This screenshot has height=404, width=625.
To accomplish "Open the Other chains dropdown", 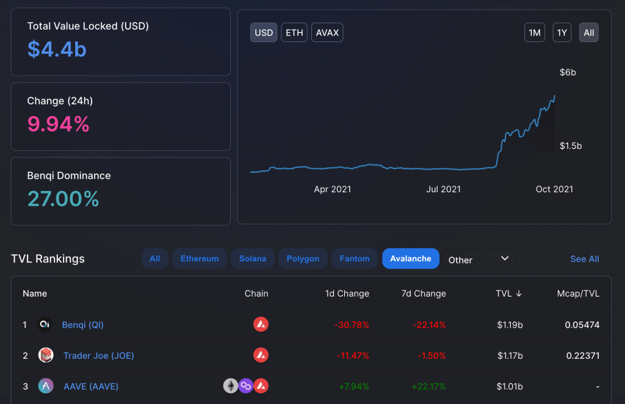I will (479, 260).
